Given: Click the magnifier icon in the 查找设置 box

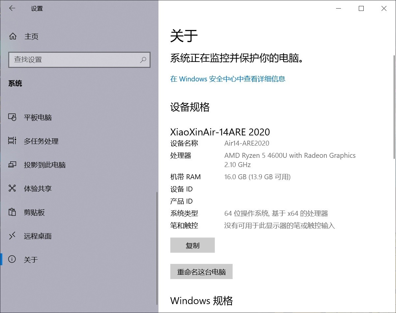Looking at the screenshot, I should [143, 60].
